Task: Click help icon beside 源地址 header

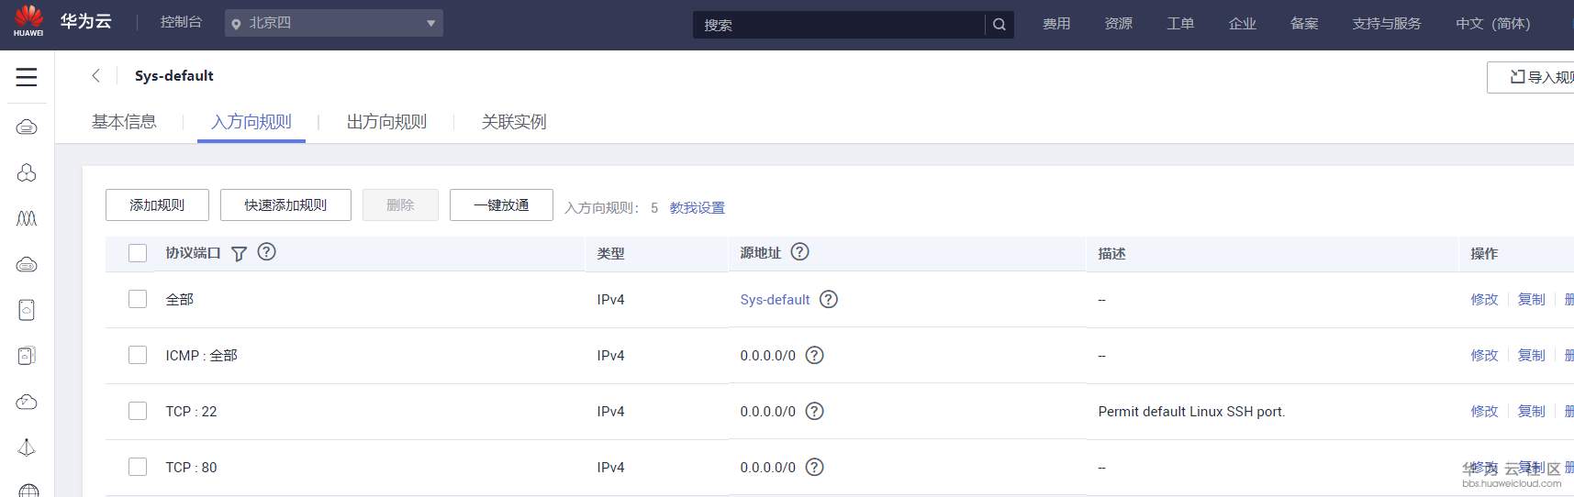Action: 799,252
